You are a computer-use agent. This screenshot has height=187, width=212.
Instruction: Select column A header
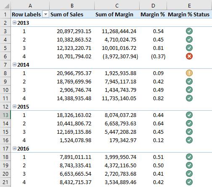[x=30, y=5]
